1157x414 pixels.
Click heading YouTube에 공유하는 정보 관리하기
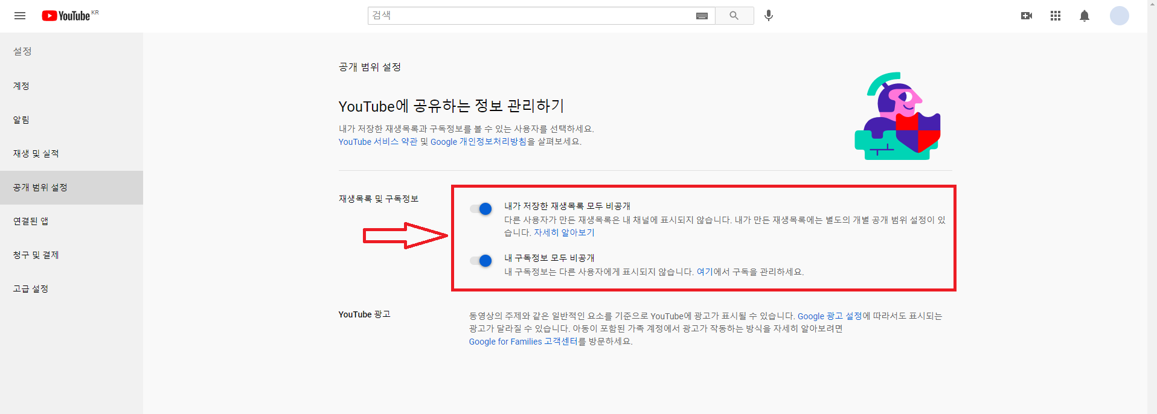tap(451, 106)
